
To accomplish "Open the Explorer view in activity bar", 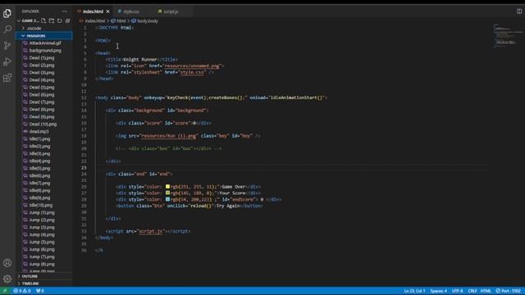I will coord(7,13).
